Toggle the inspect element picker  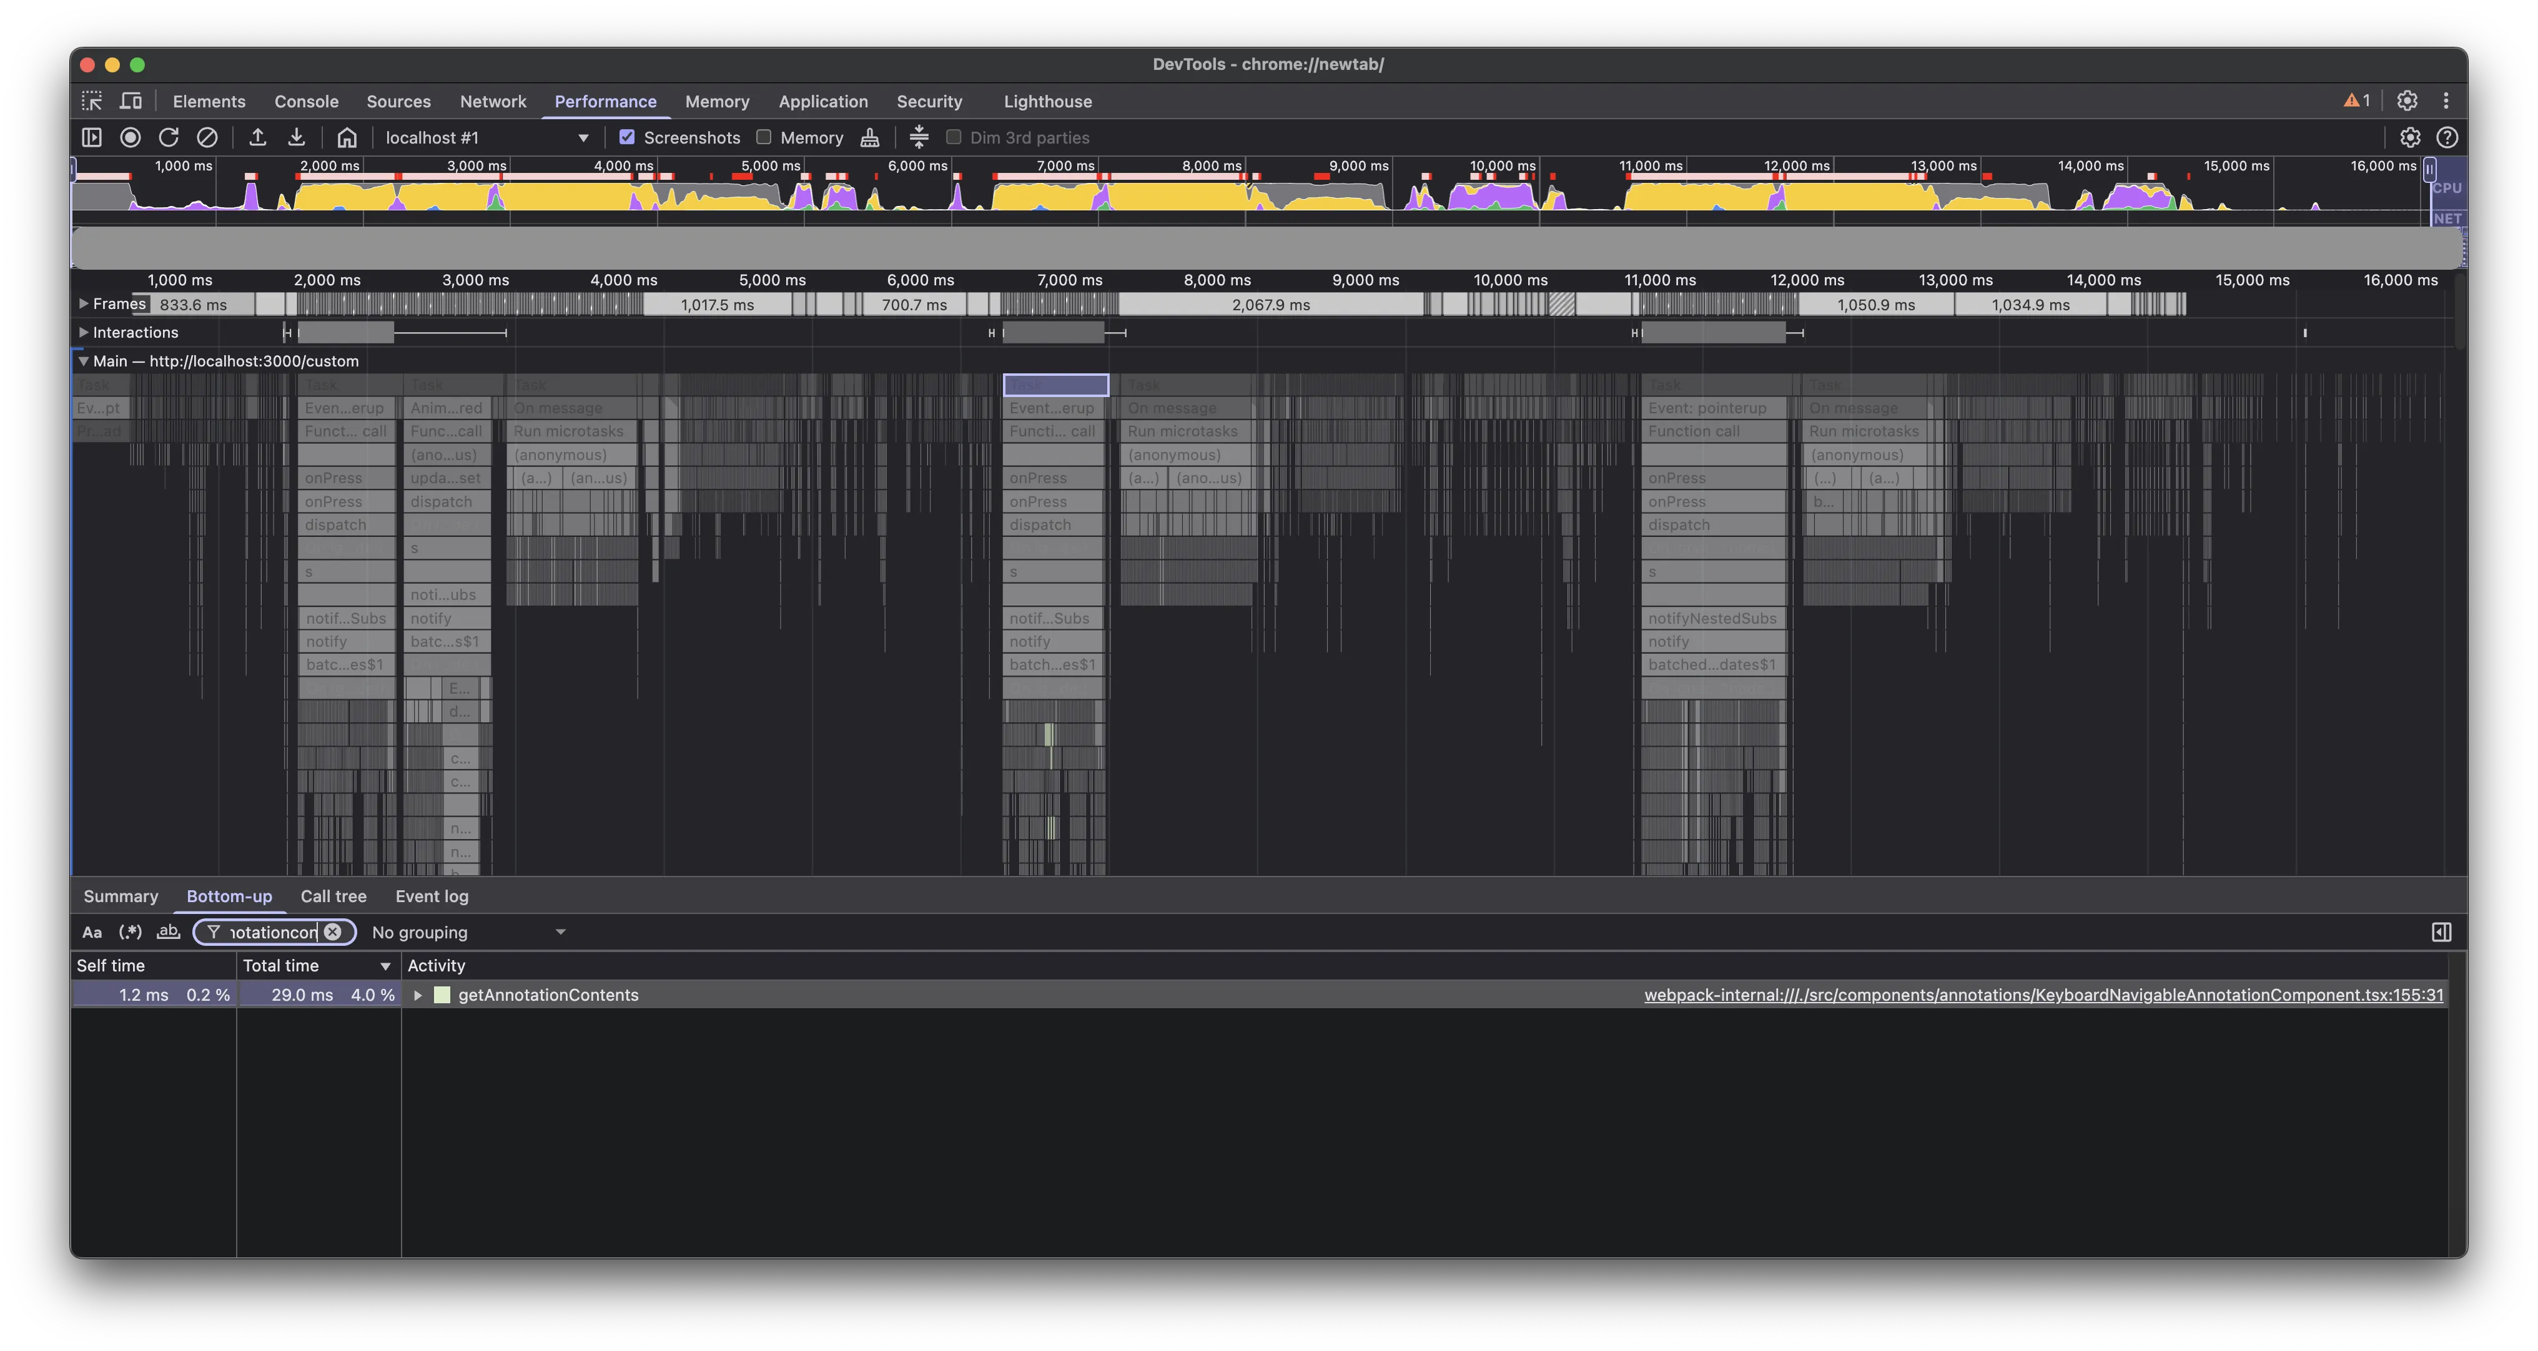[92, 101]
